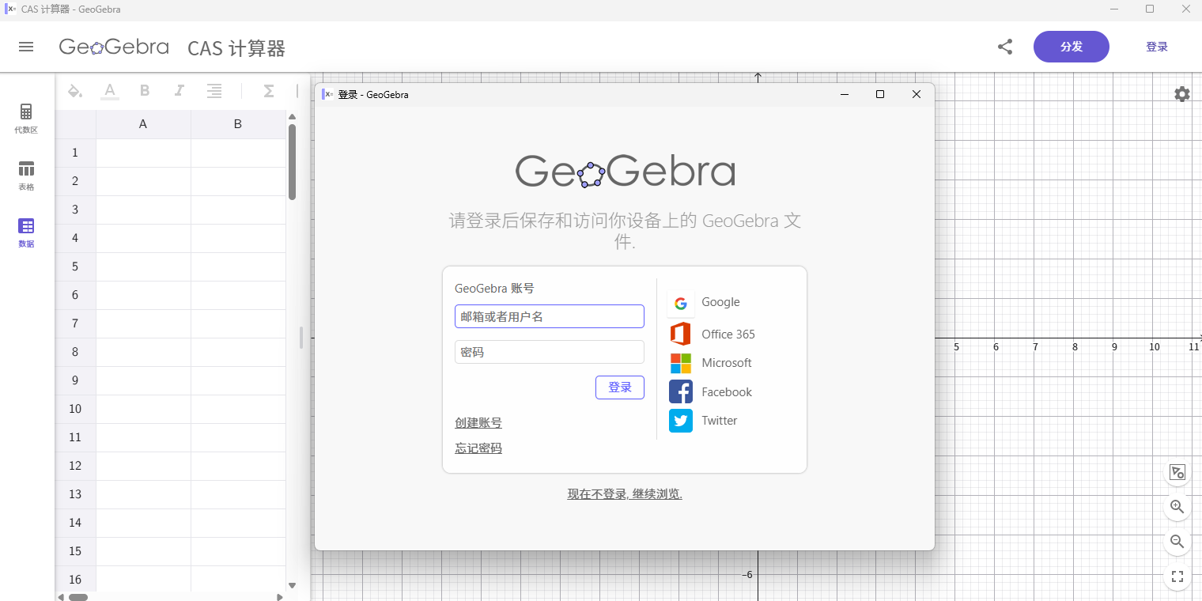1202x601 pixels.
Task: Sign in with Facebook
Action: click(x=711, y=392)
